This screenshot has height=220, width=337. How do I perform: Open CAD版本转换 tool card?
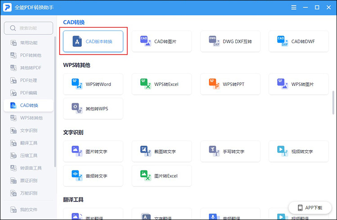coord(93,41)
